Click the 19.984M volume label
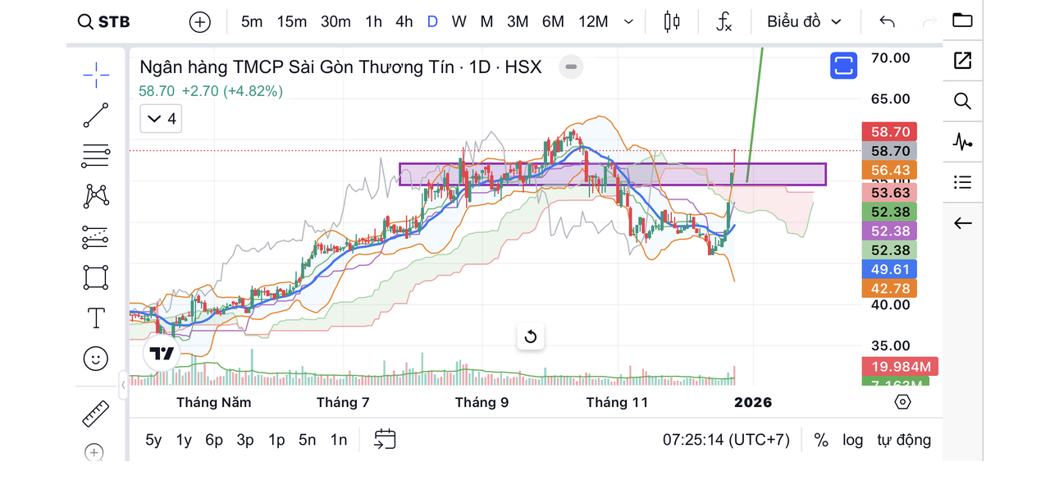1050x485 pixels. [x=899, y=366]
